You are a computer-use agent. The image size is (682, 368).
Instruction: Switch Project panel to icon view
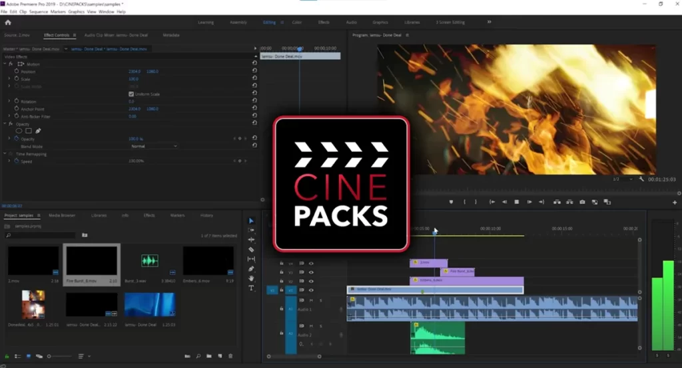click(28, 356)
